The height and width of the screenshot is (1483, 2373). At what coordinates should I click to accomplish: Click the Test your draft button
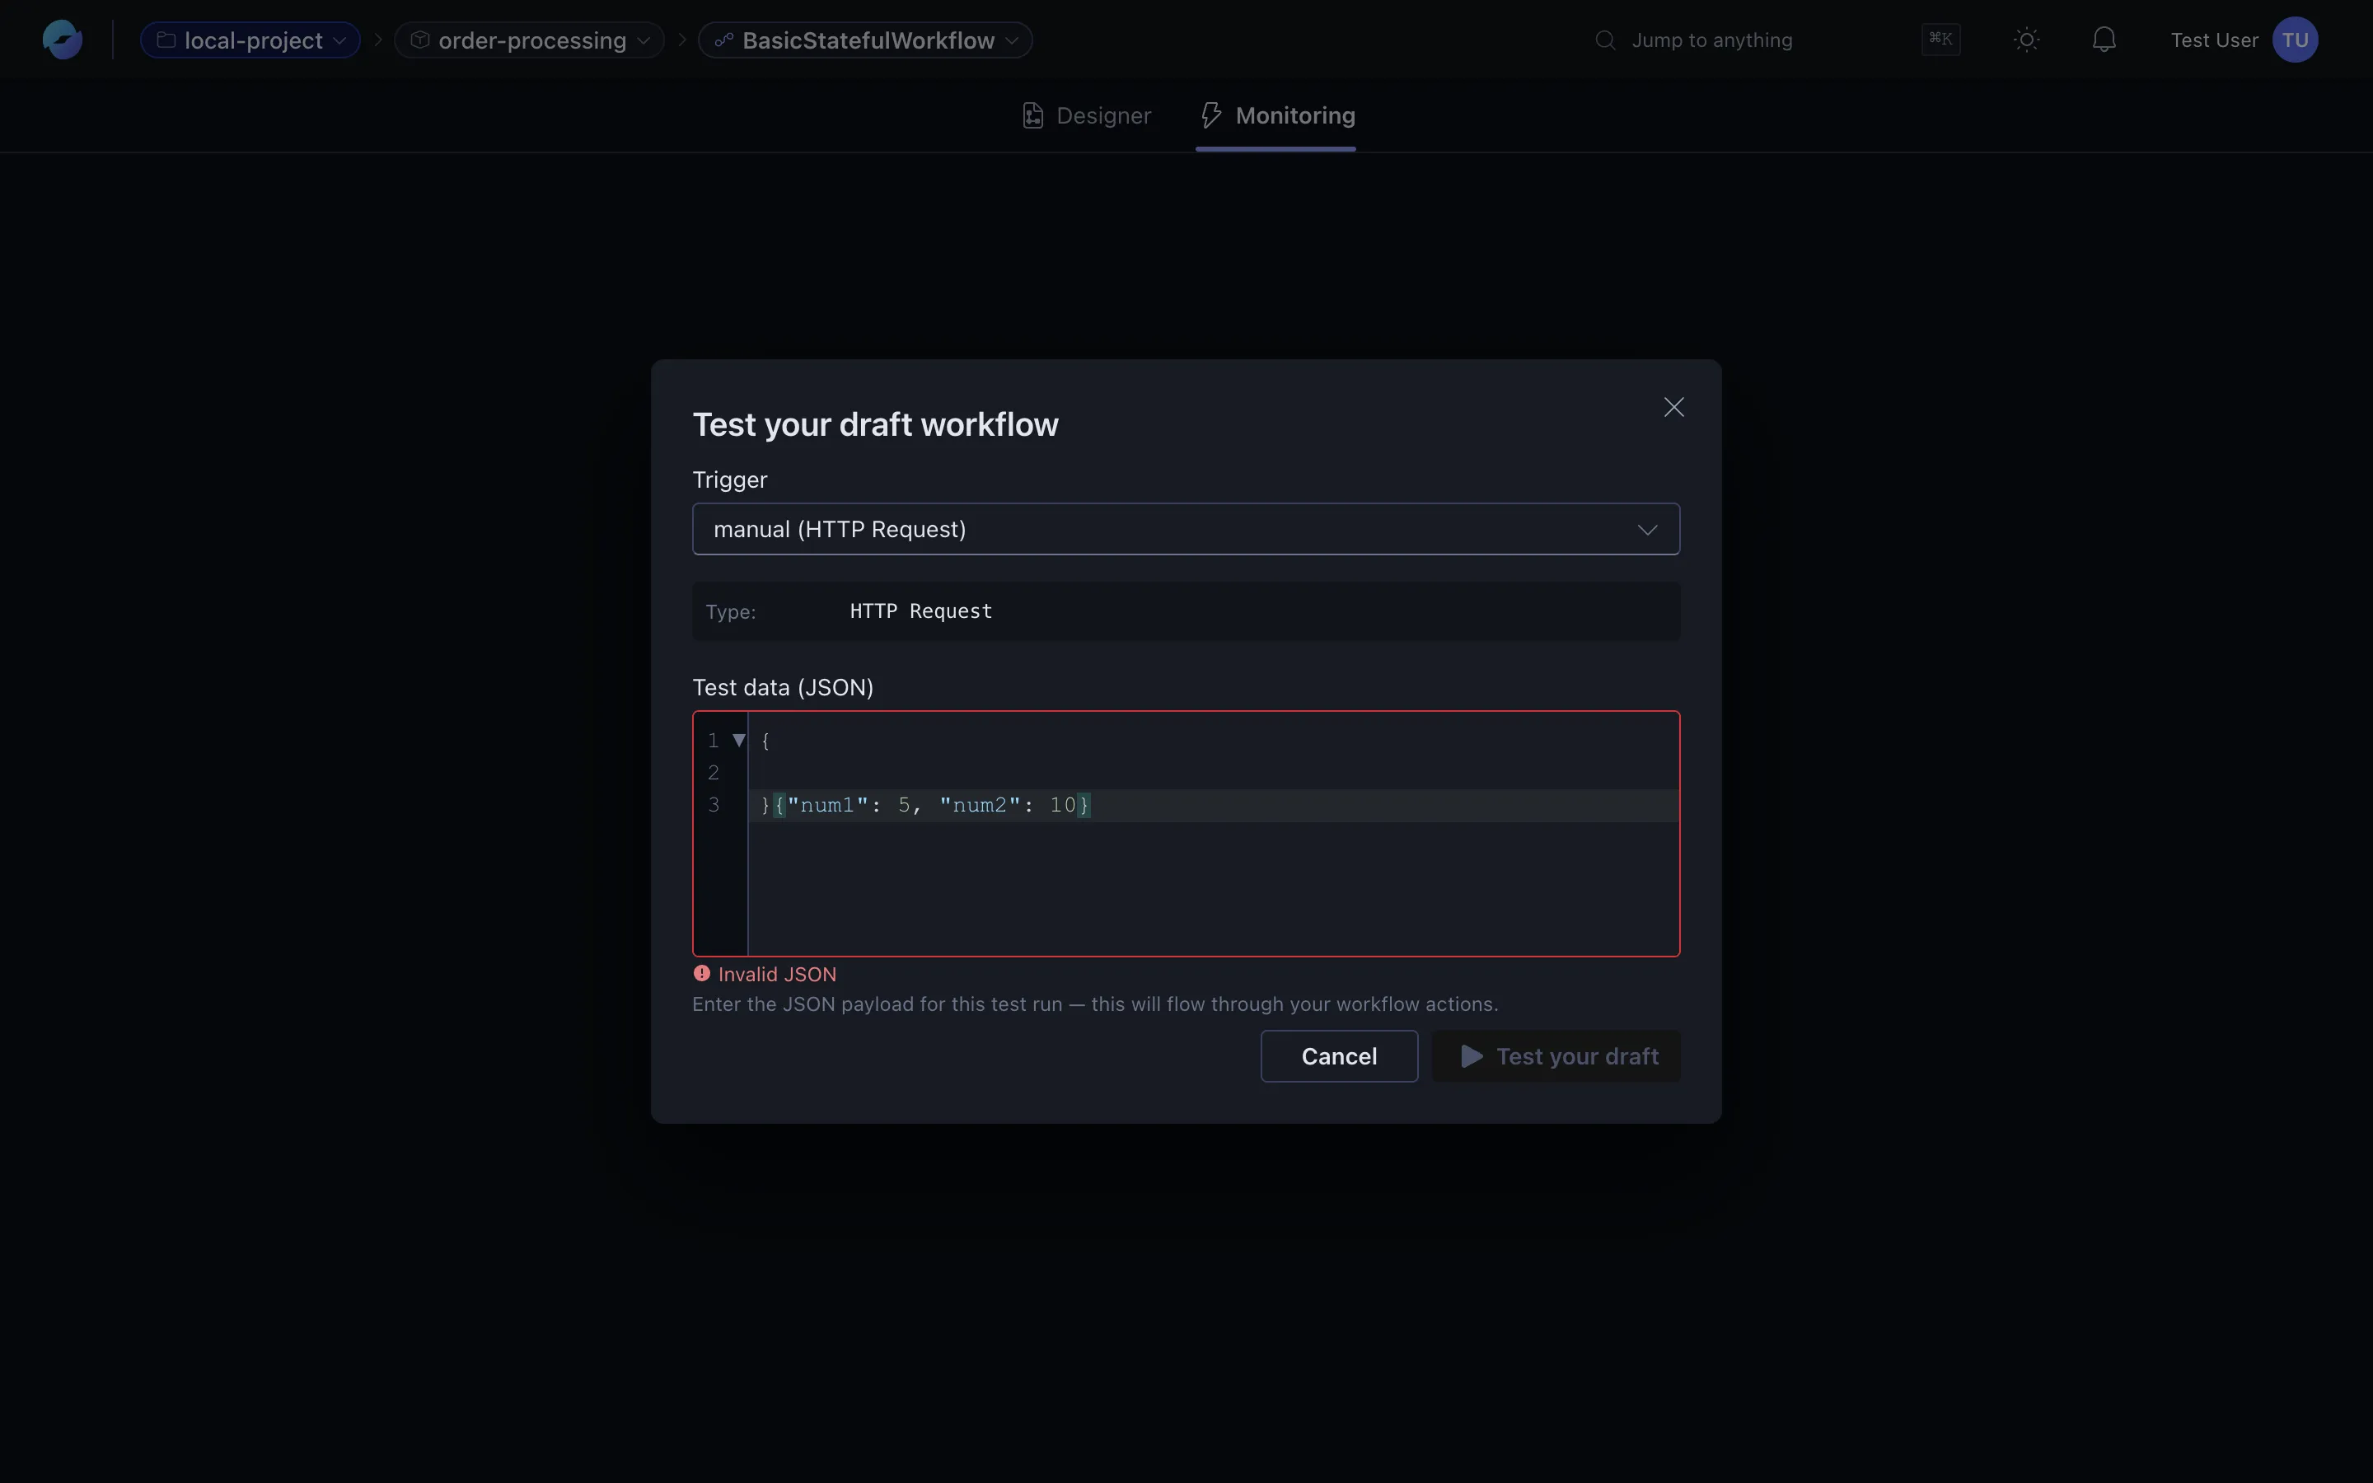point(1556,1056)
